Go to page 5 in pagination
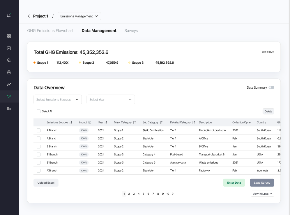 point(144,194)
